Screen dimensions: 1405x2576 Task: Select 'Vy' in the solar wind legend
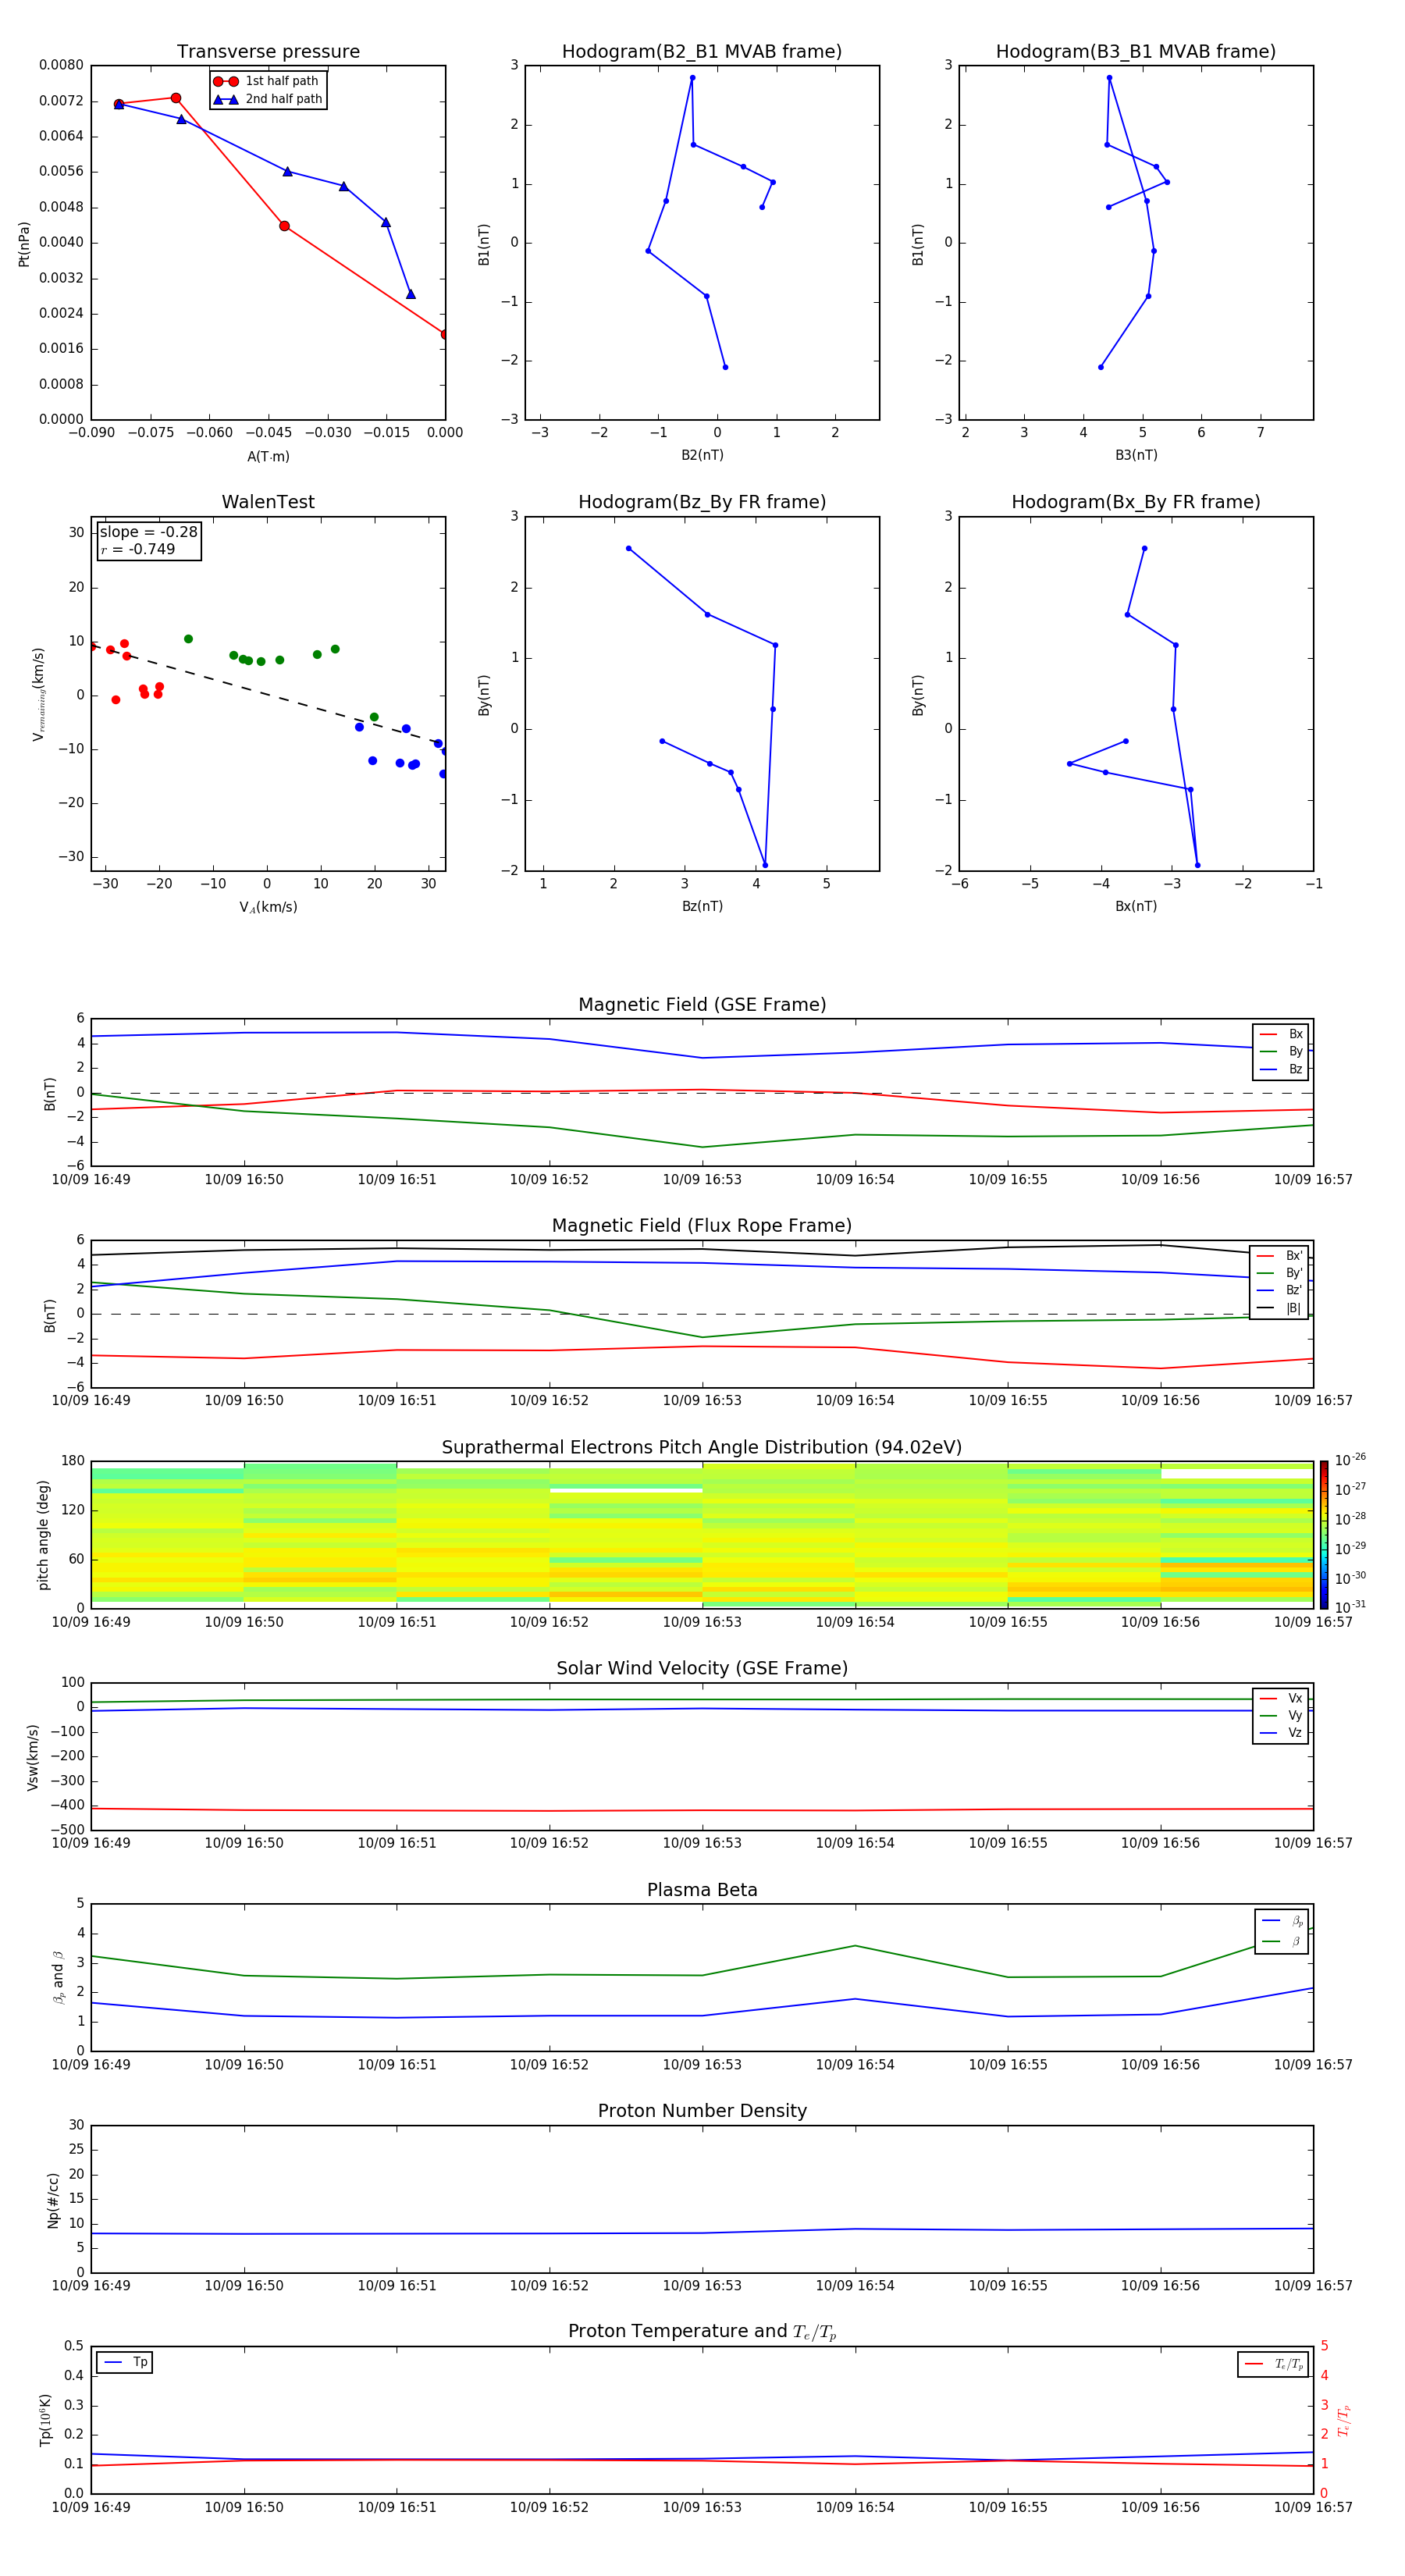click(1281, 1716)
